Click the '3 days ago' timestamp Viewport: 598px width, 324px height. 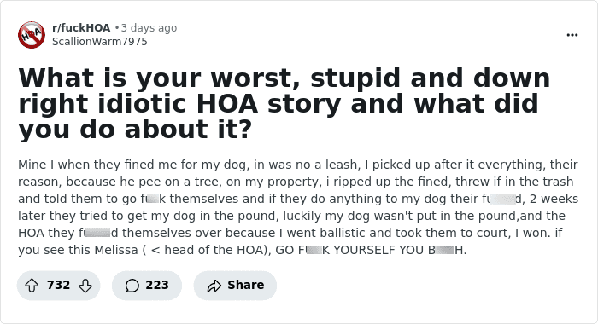tap(149, 28)
